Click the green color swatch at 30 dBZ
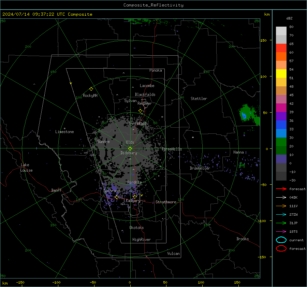307x287 pixels. (281, 142)
